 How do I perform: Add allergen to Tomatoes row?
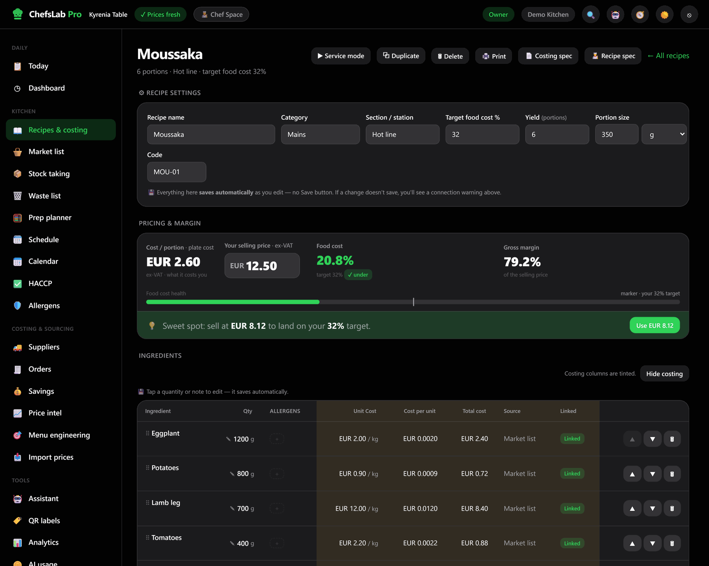pyautogui.click(x=277, y=543)
